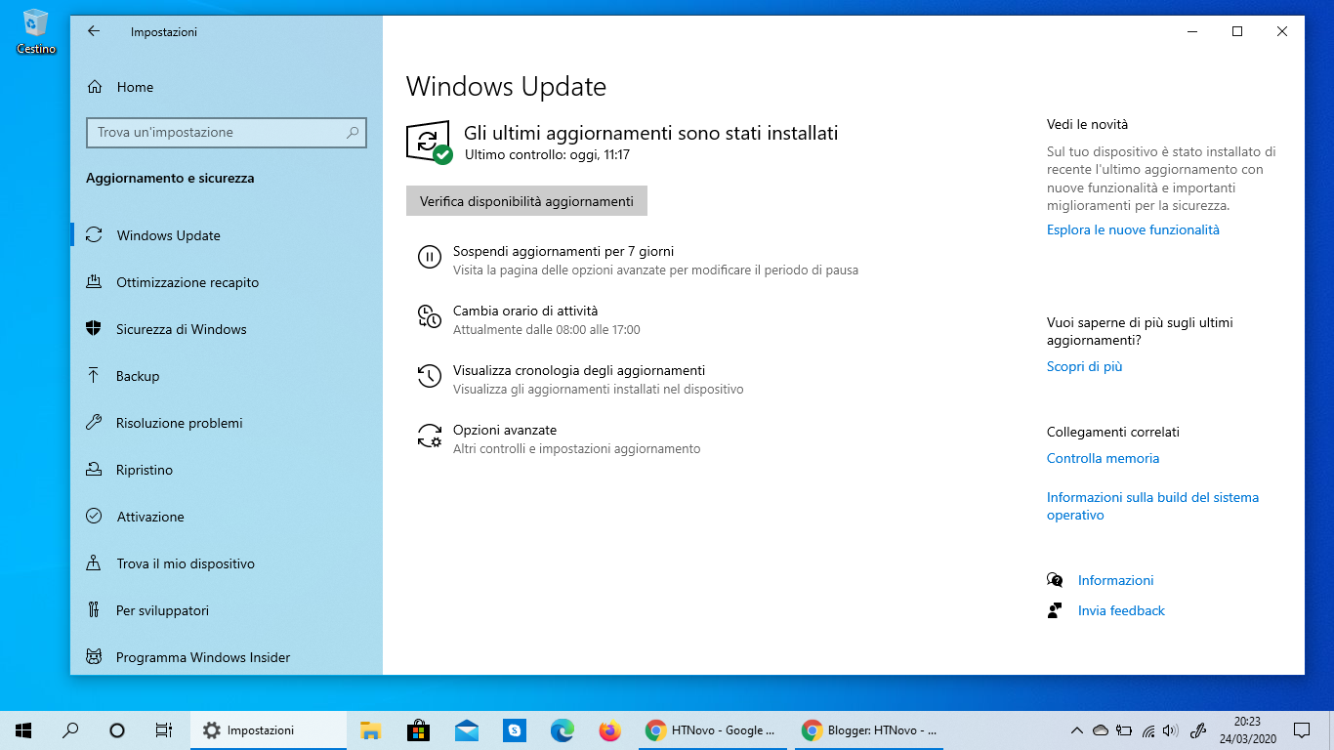Open Skype from the taskbar
The height and width of the screenshot is (750, 1334).
(x=514, y=730)
